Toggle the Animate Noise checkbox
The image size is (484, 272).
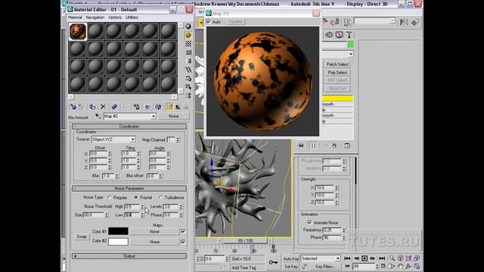pyautogui.click(x=309, y=222)
